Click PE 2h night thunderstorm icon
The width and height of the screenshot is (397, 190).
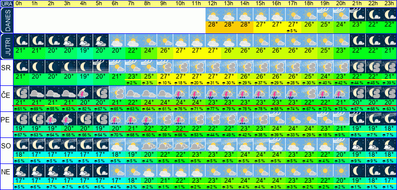53,118
